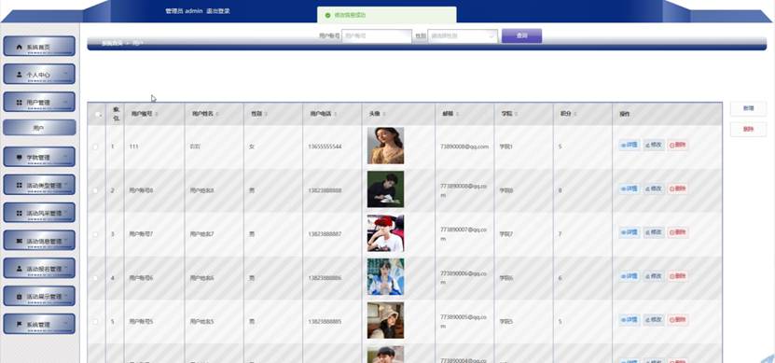Click 修改 edit for row 用户账号6
The image size is (775, 363).
coord(654,276)
